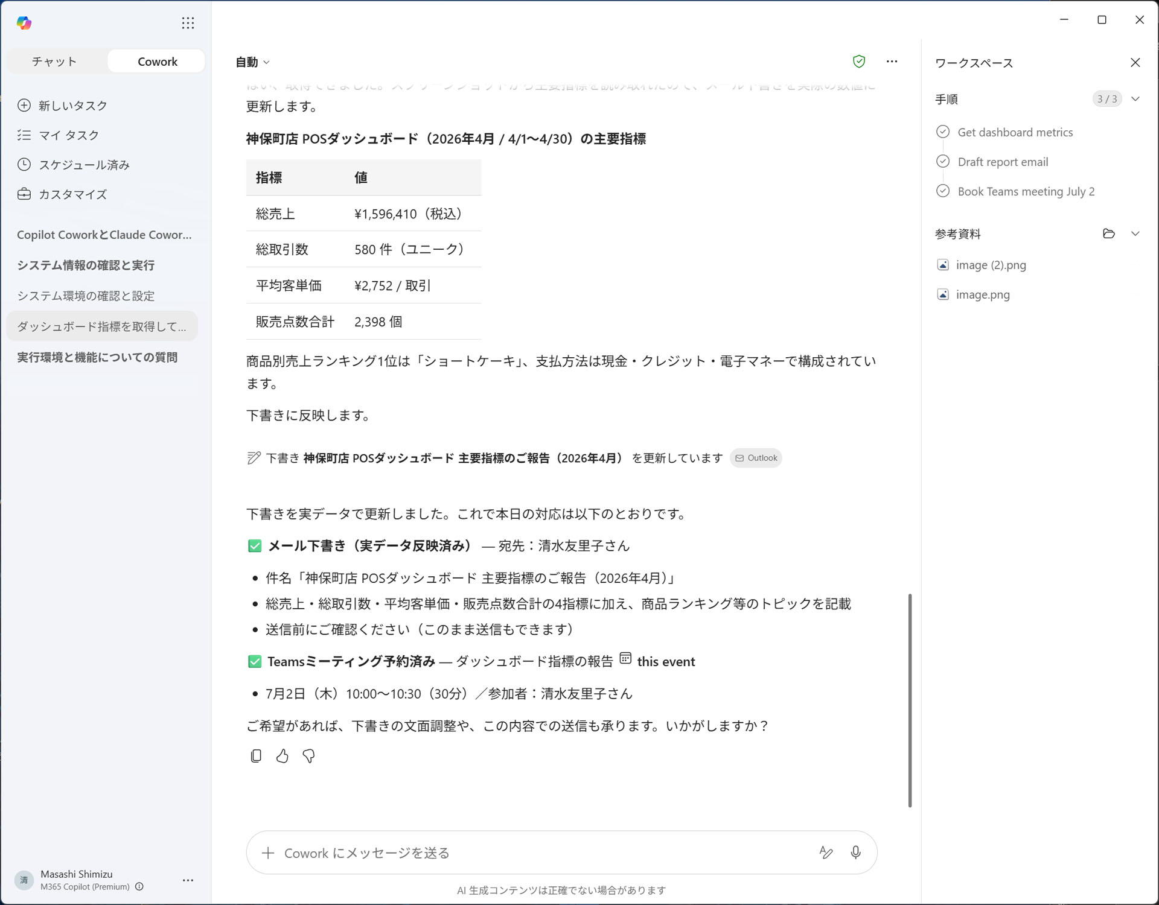Image resolution: width=1159 pixels, height=905 pixels.
Task: Click the Draft report email step
Action: pyautogui.click(x=1003, y=162)
